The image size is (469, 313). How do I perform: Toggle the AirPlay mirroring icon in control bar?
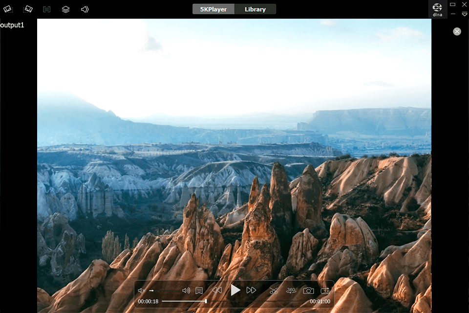[325, 291]
